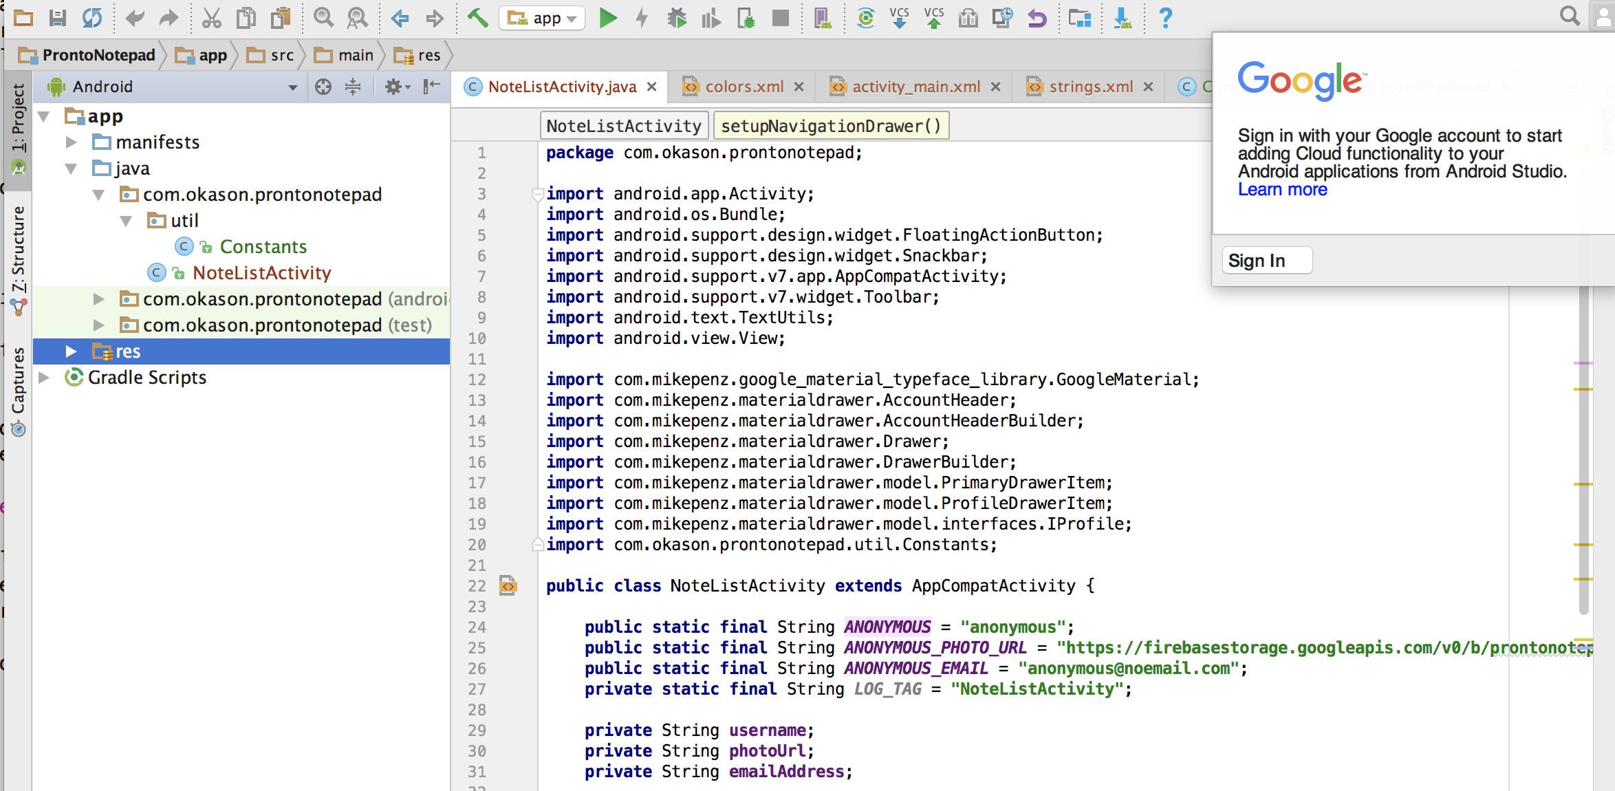
Task: Expand the res folder in tree
Action: pyautogui.click(x=71, y=351)
